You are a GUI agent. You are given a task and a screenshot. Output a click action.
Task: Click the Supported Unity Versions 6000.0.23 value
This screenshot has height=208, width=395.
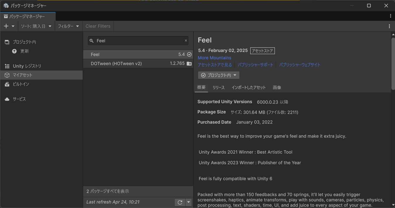tap(273, 102)
